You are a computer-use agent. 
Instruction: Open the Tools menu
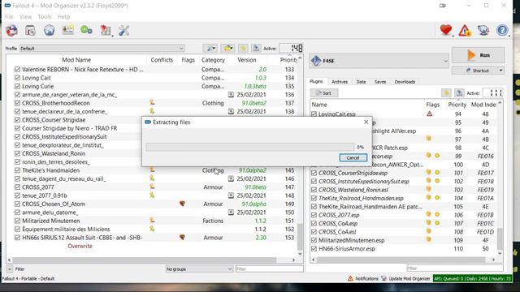pyautogui.click(x=45, y=16)
